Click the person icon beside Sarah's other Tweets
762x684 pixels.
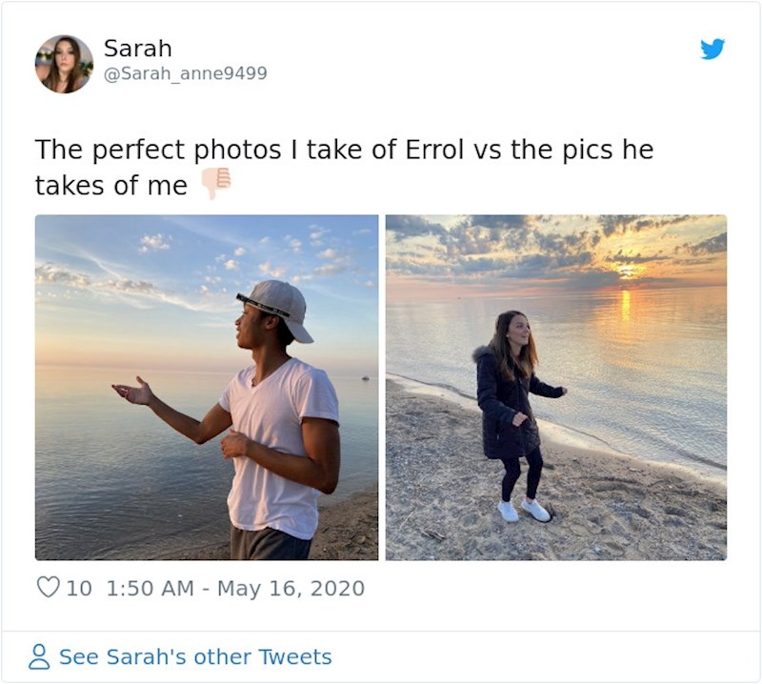point(39,656)
